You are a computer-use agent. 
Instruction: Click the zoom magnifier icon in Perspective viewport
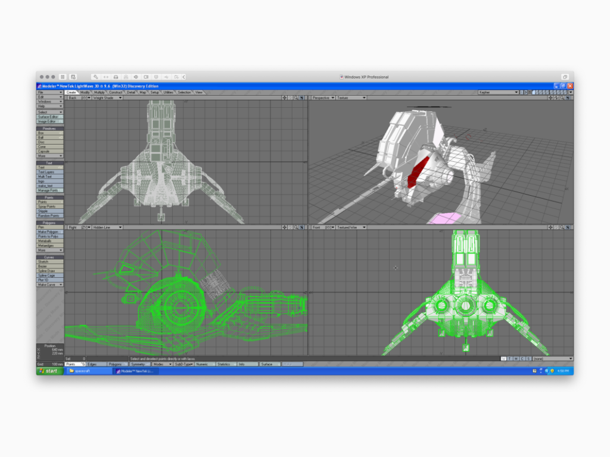pos(562,98)
